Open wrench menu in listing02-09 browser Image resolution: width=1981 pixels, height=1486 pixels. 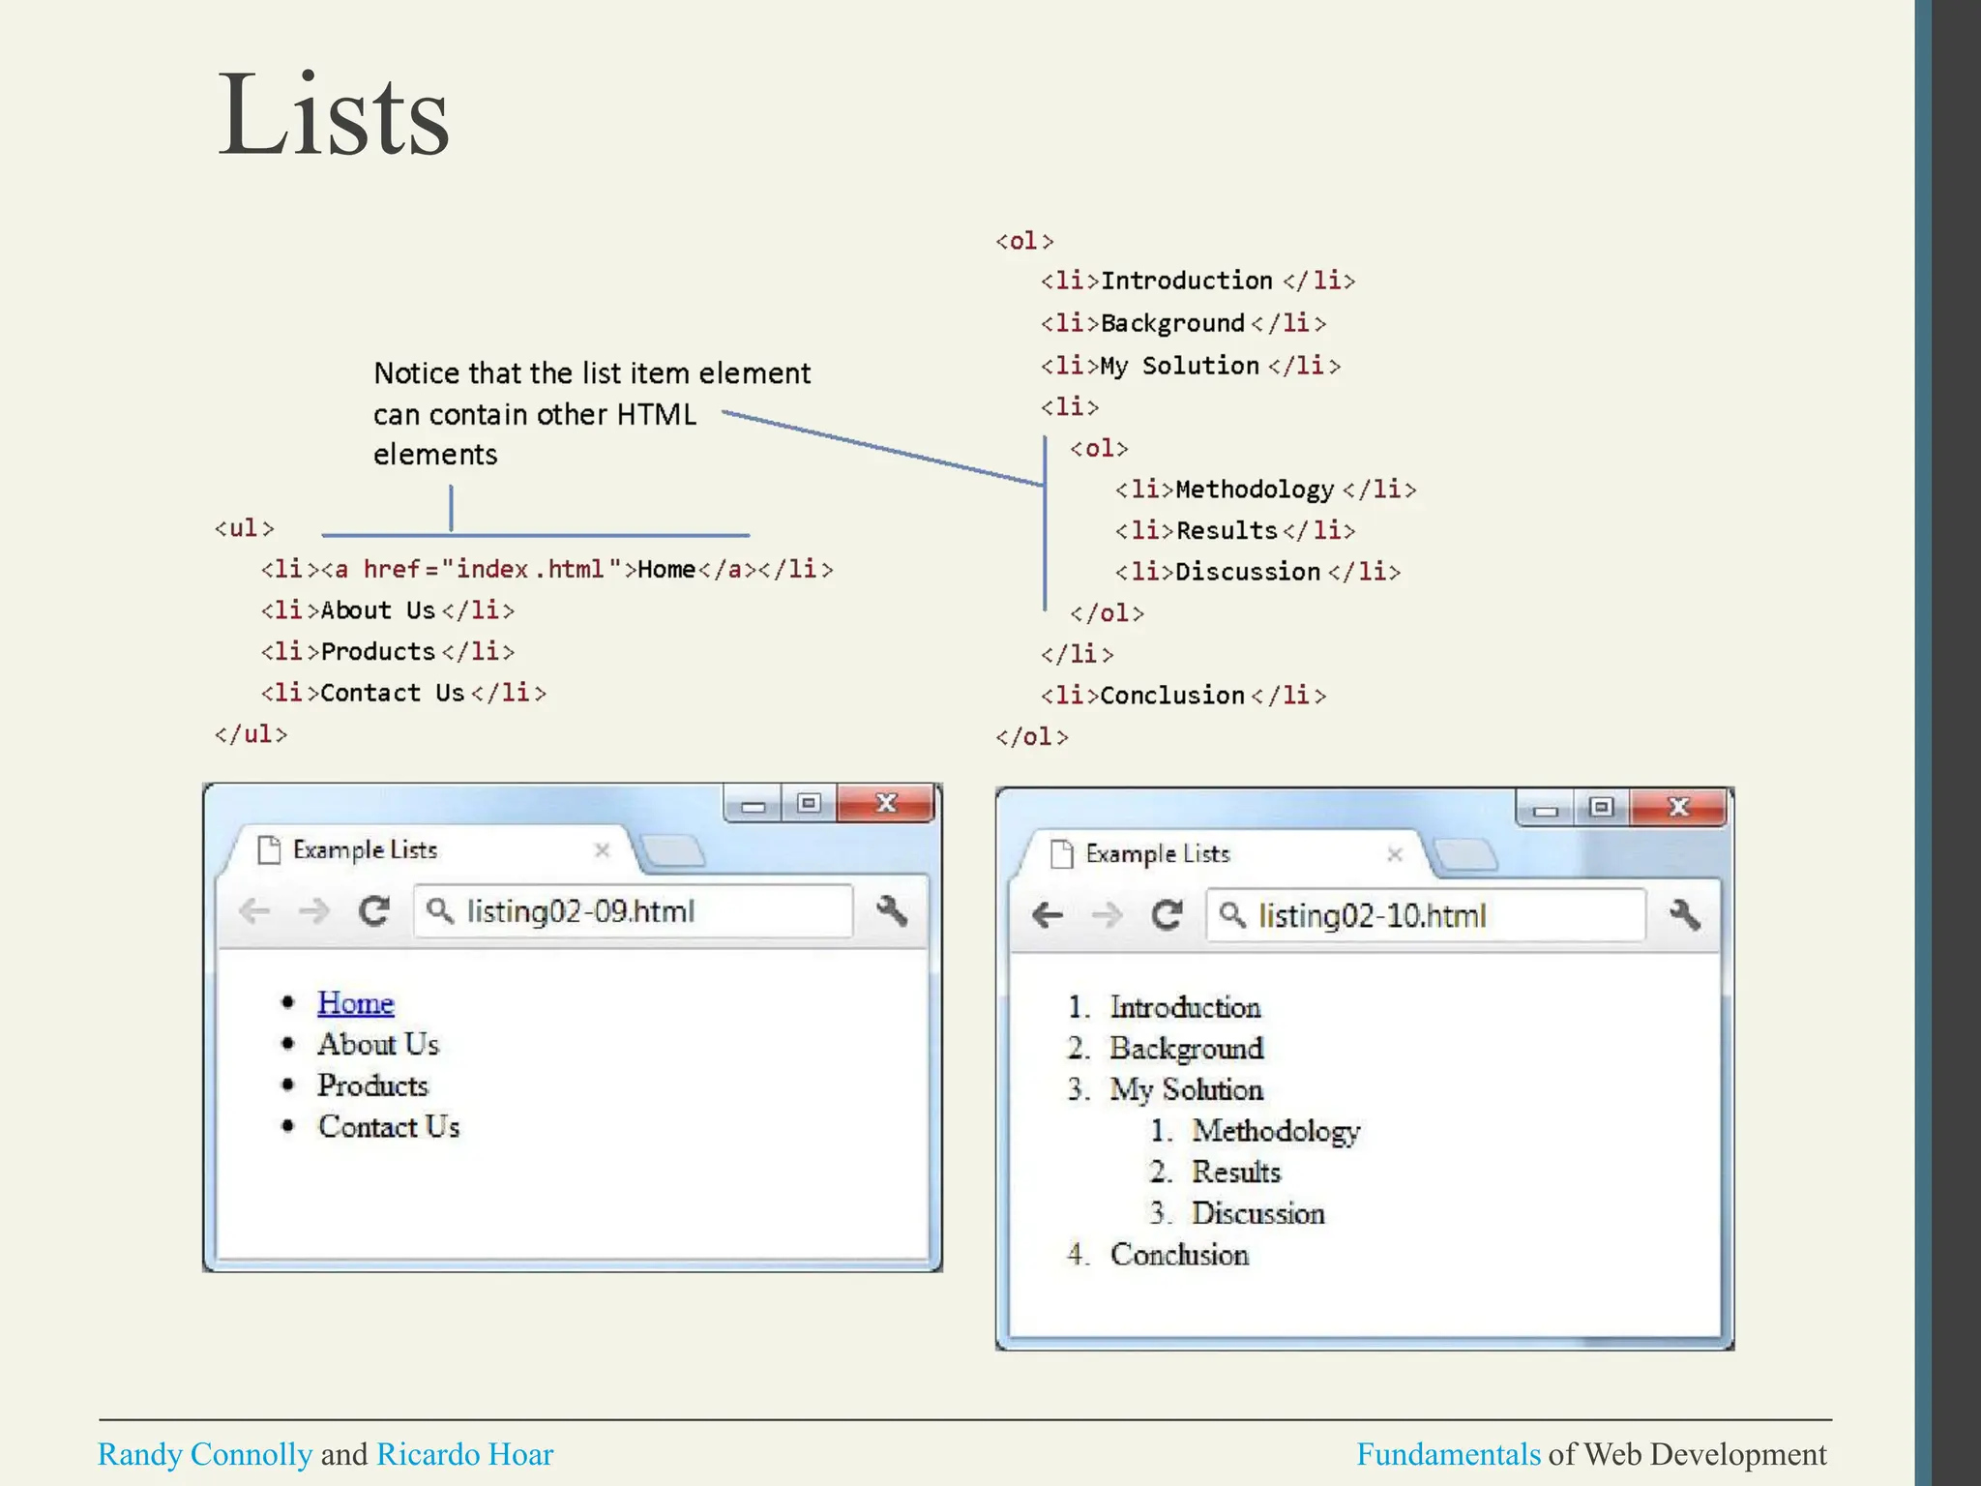pos(892,910)
